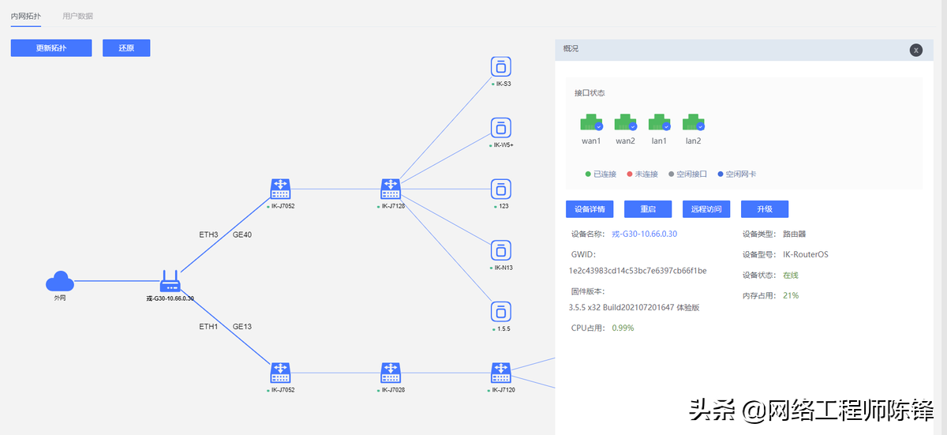Open the 内网拓扑 tab
The width and height of the screenshot is (947, 435).
(x=26, y=16)
